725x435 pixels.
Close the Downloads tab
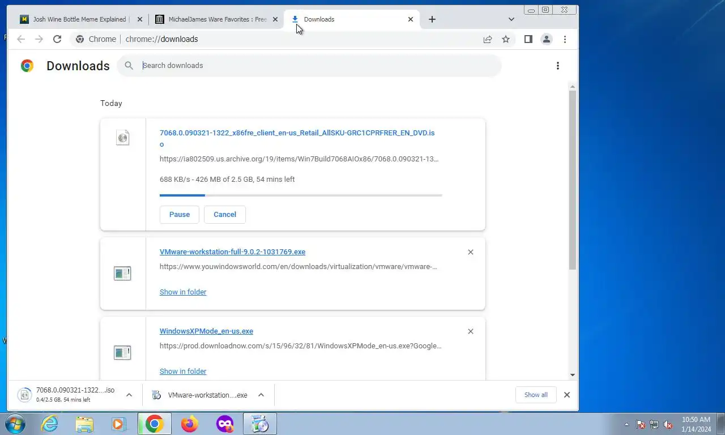(411, 19)
